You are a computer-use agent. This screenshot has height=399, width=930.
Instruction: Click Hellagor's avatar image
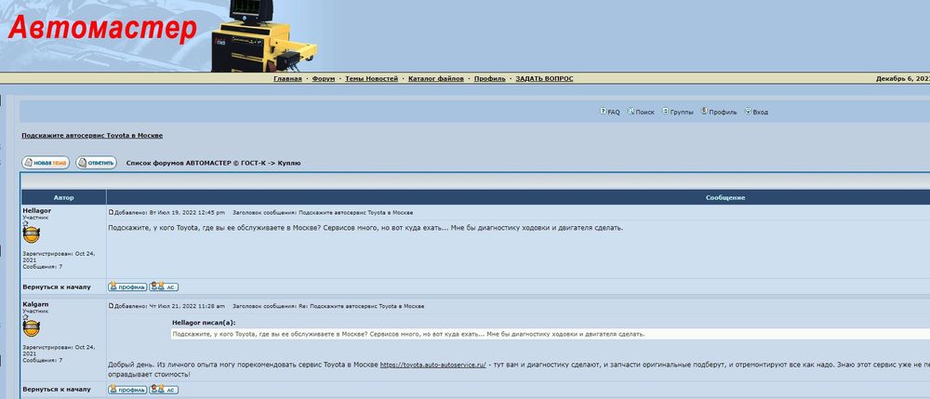click(x=31, y=234)
